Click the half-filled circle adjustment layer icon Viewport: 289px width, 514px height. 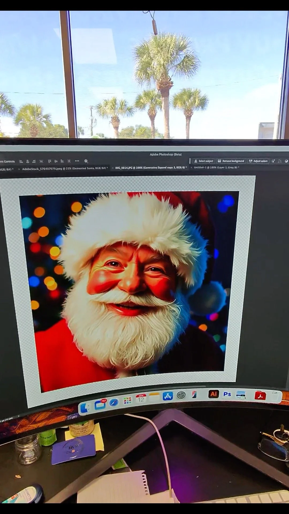tap(286, 161)
